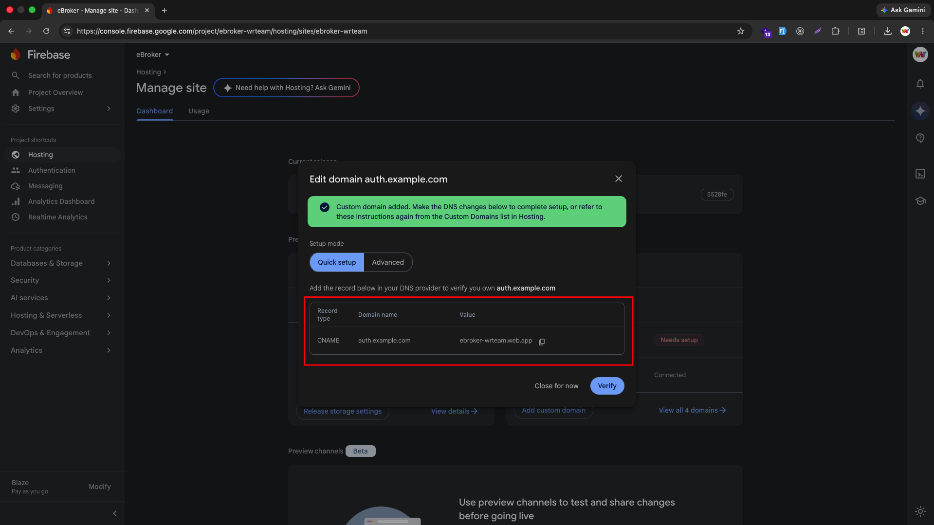Open the learning graduation-cap icon
Image resolution: width=934 pixels, height=525 pixels.
point(920,201)
